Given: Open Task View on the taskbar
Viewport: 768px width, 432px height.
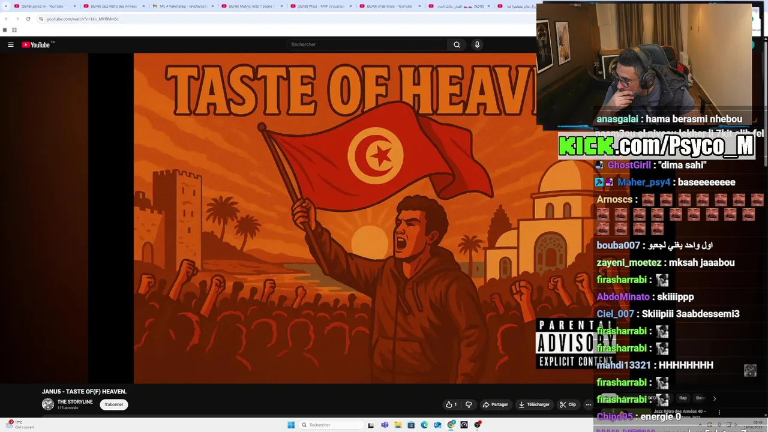Looking at the screenshot, I should tap(371, 425).
